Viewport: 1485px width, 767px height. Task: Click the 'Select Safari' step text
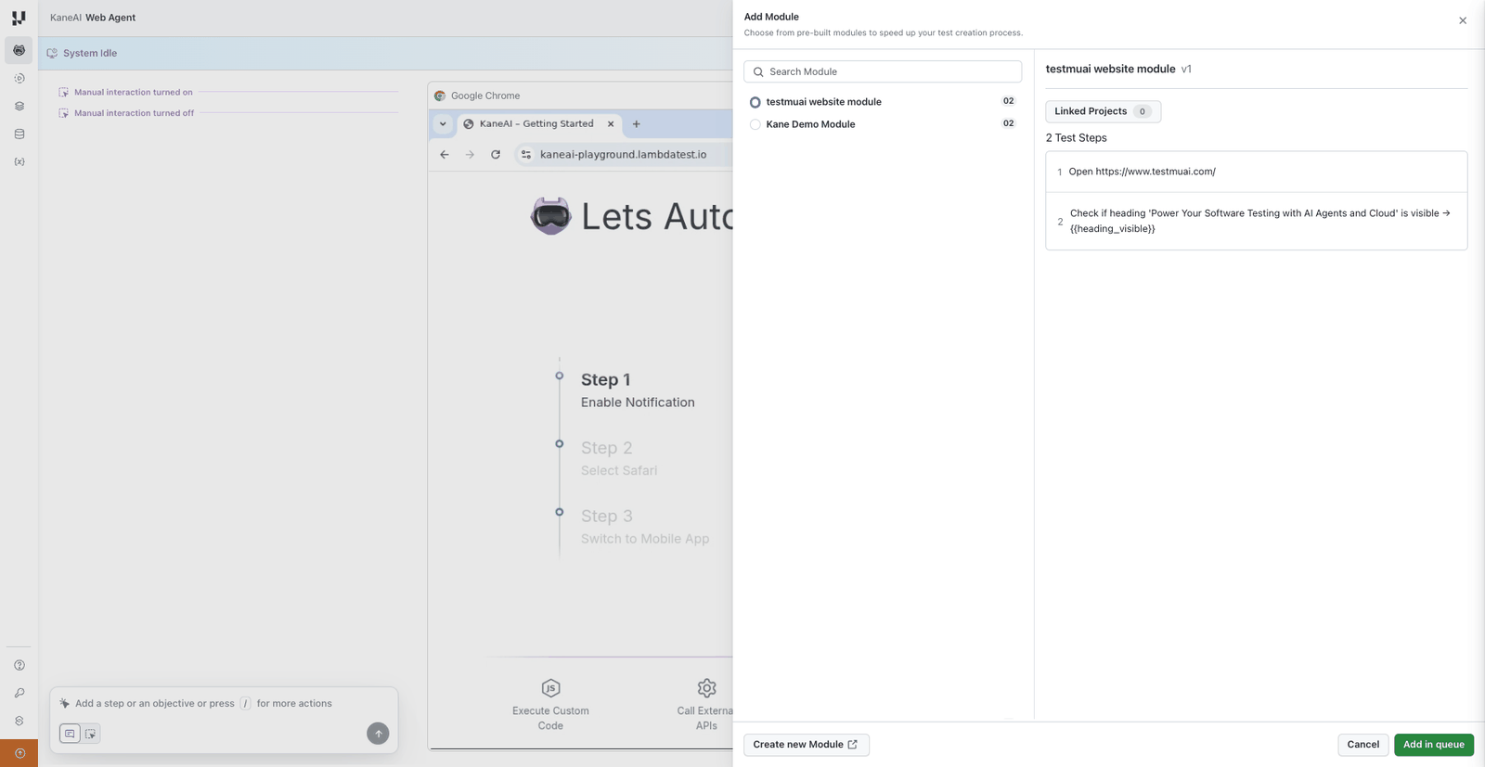pos(619,470)
